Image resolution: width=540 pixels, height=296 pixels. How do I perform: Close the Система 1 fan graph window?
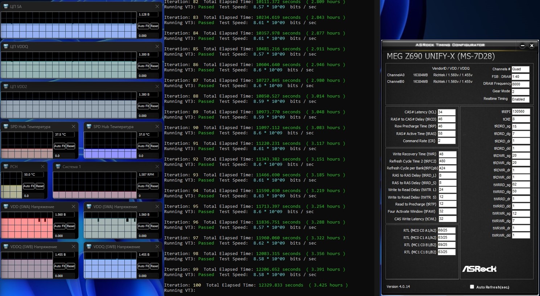click(157, 167)
